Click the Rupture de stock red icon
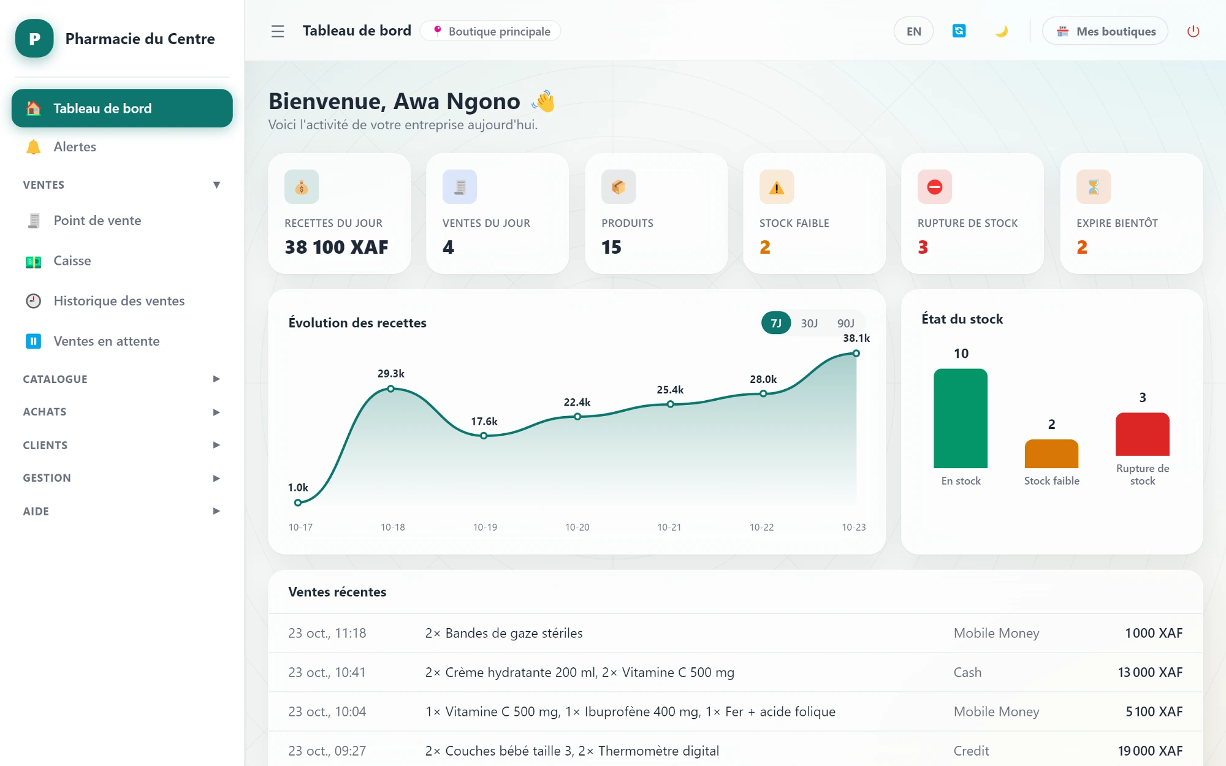This screenshot has width=1226, height=766. pyautogui.click(x=935, y=187)
